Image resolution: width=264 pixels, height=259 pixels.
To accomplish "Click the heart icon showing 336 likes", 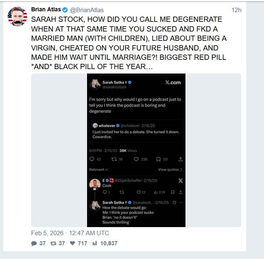I will [x=136, y=159].
